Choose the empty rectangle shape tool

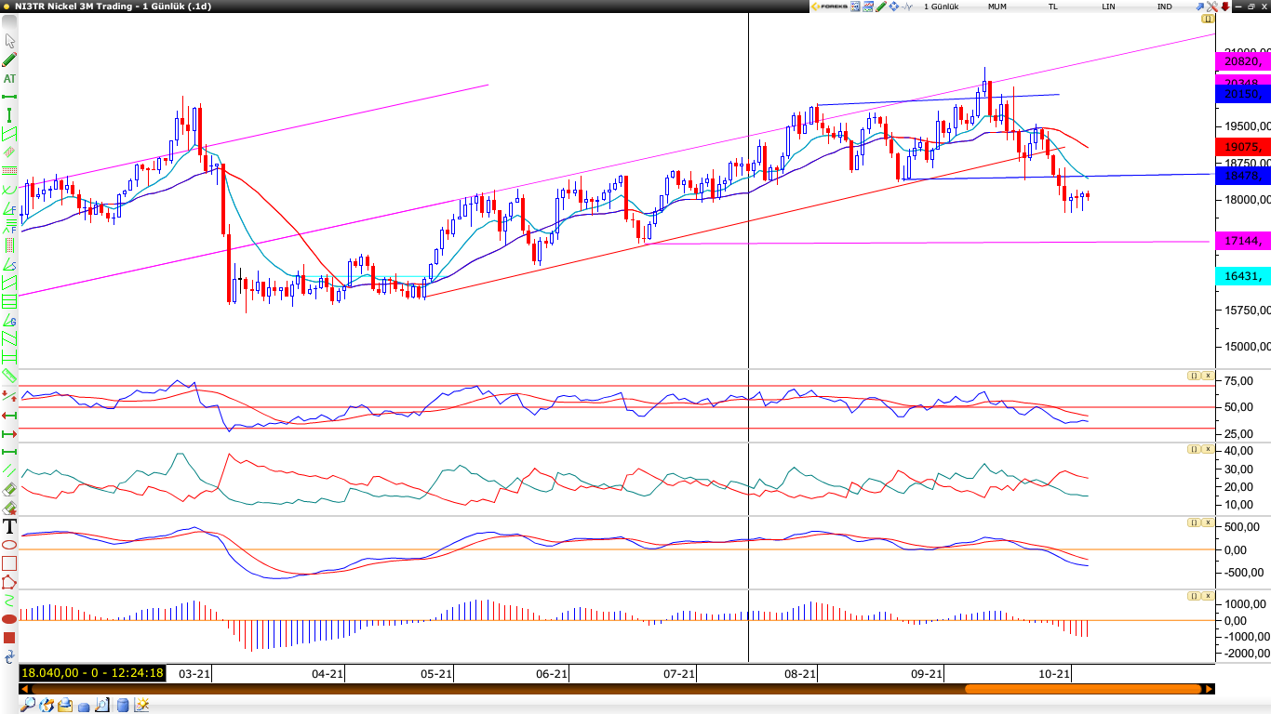tap(9, 563)
